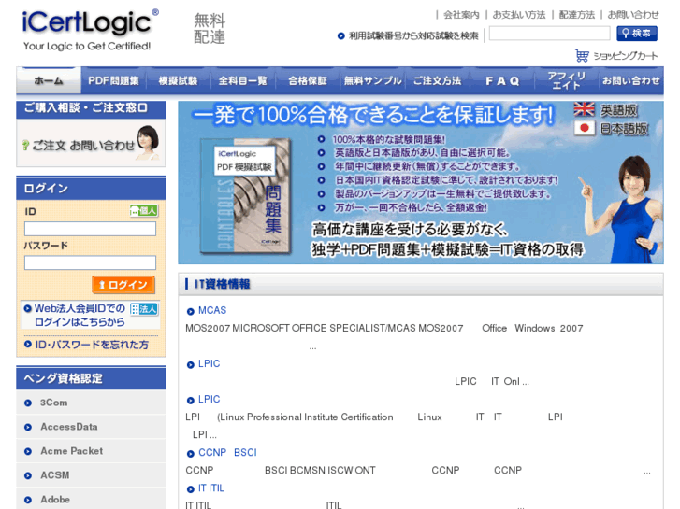Image resolution: width=680 pixels, height=509 pixels.
Task: Click the bullet icon beside Acme Packet
Action: coord(28,451)
